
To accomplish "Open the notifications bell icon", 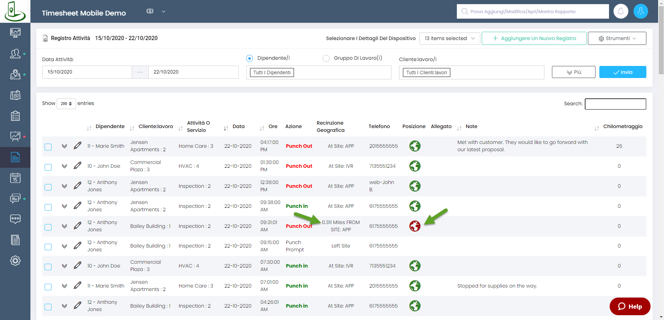I will point(621,11).
